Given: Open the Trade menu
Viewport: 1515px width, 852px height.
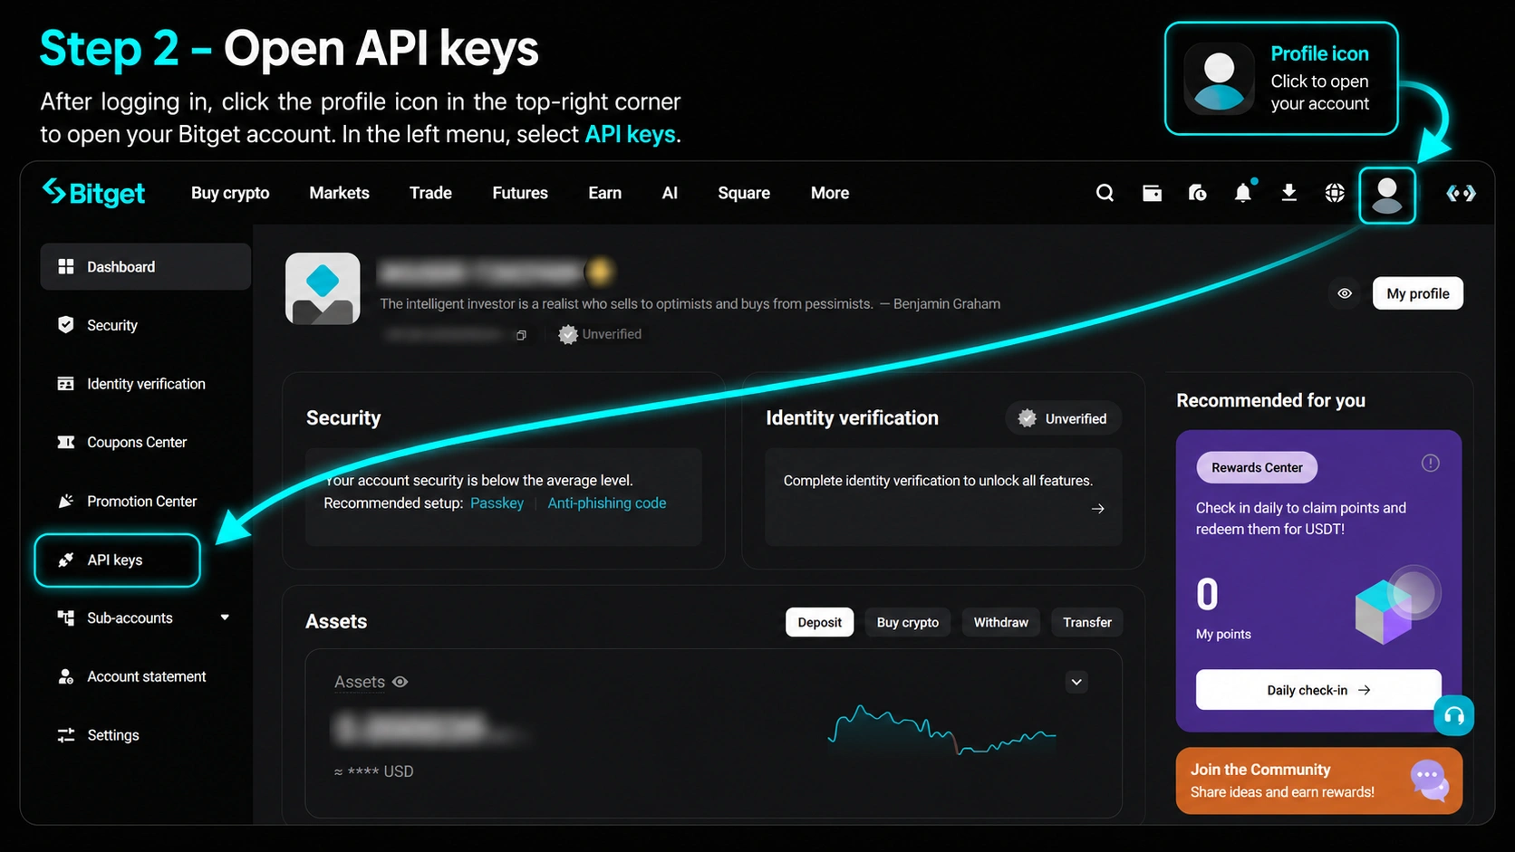Looking at the screenshot, I should coord(430,193).
